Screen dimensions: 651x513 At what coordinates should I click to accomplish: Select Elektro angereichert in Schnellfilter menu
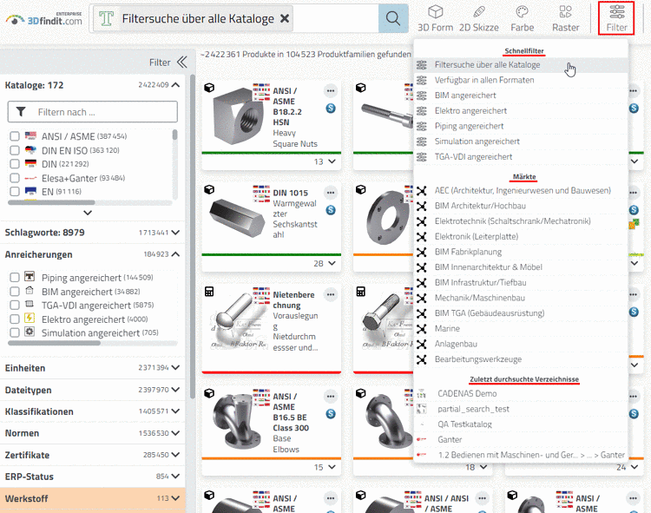[521, 111]
